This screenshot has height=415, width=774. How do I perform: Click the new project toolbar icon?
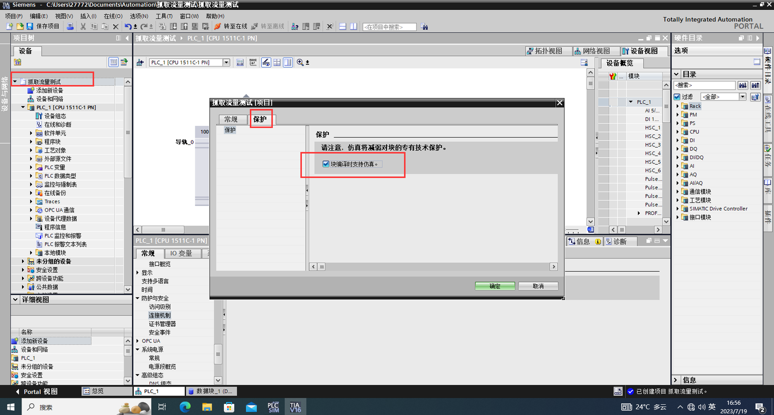coord(10,26)
